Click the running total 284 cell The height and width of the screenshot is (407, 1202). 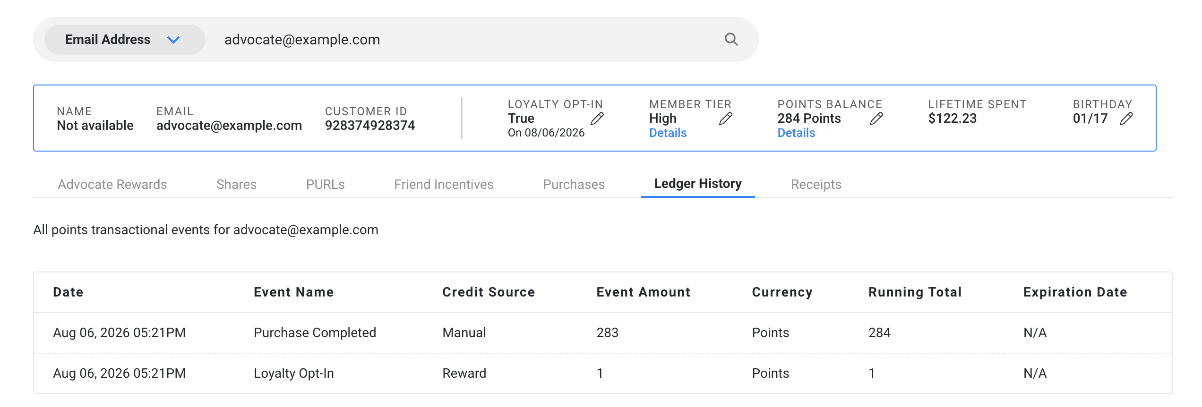click(879, 333)
